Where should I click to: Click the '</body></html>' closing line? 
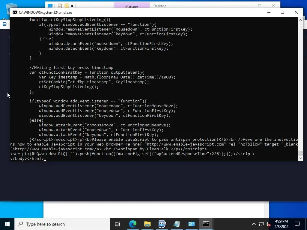point(27,159)
